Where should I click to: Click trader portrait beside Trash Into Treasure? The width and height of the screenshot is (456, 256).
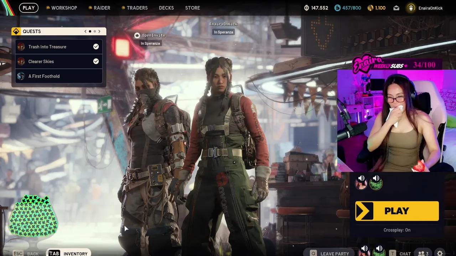[21, 47]
